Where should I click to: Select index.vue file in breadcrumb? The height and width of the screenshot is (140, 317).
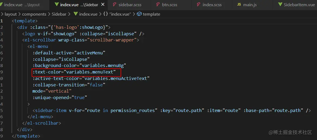(x=88, y=14)
